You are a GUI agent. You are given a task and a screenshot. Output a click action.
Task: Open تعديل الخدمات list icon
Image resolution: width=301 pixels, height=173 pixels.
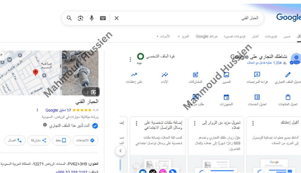point(257,97)
